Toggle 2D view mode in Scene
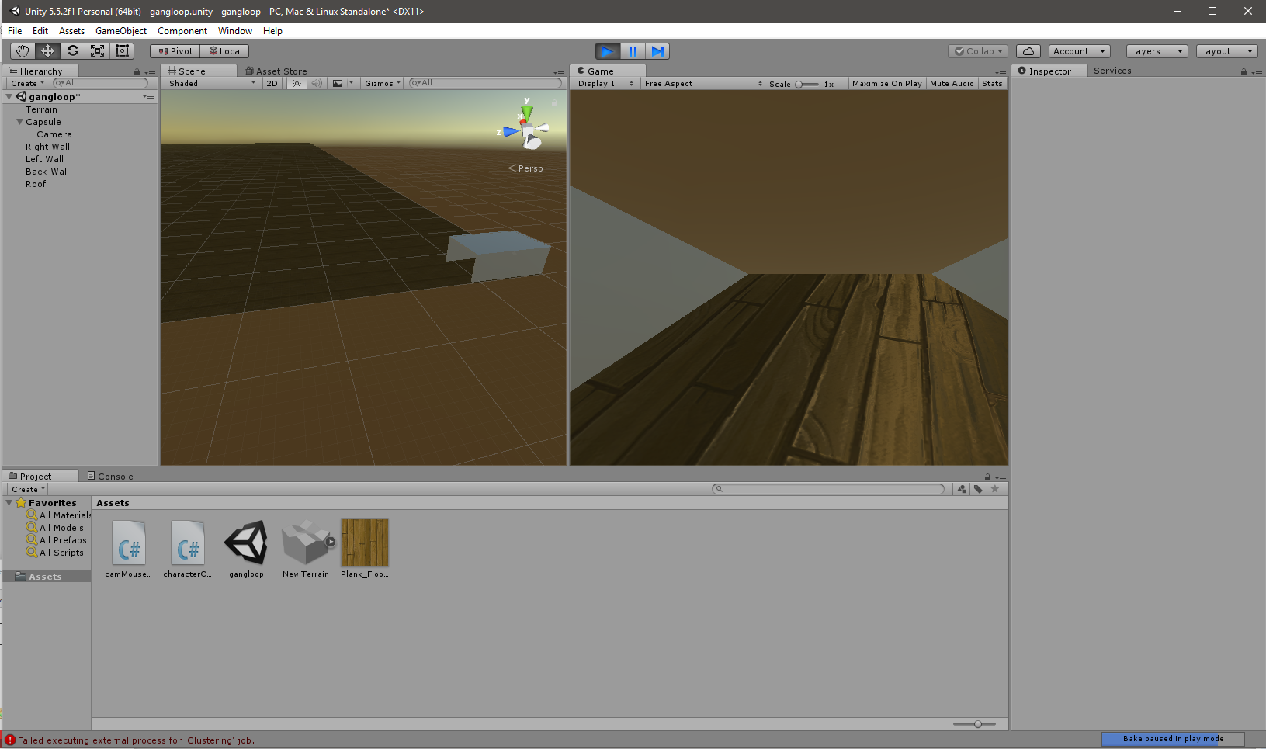Image resolution: width=1266 pixels, height=749 pixels. (272, 83)
